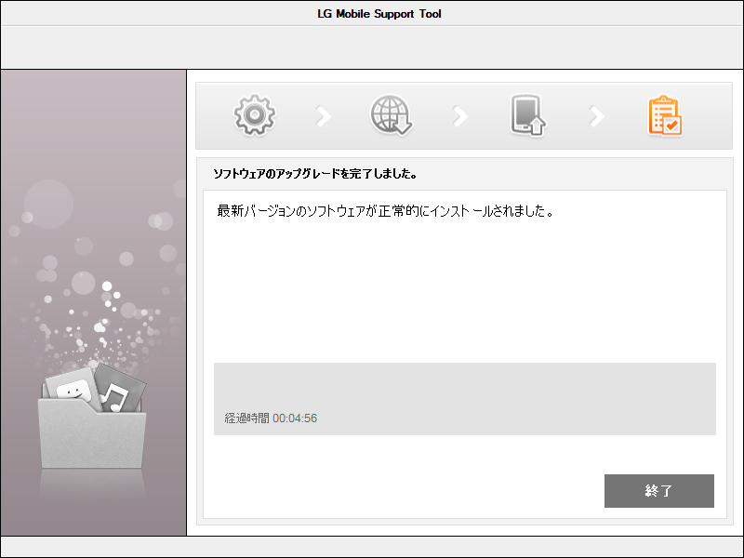The image size is (744, 558).
Task: Click the chevron before the clipboard step
Action: coord(595,113)
